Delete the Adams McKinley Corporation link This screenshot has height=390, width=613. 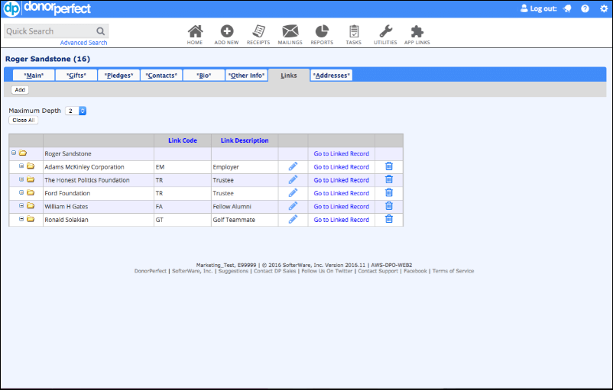click(x=389, y=166)
